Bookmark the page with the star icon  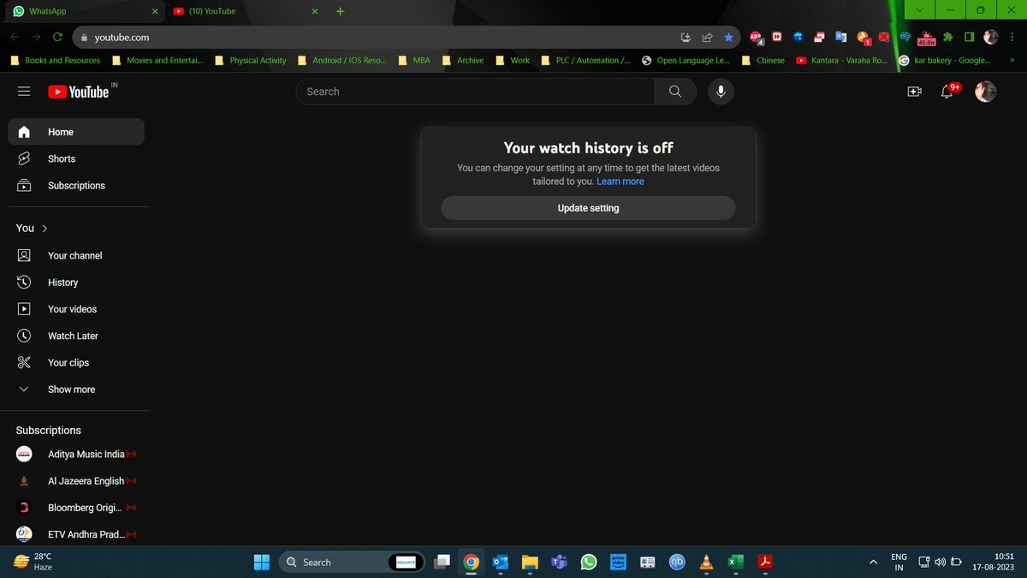728,37
